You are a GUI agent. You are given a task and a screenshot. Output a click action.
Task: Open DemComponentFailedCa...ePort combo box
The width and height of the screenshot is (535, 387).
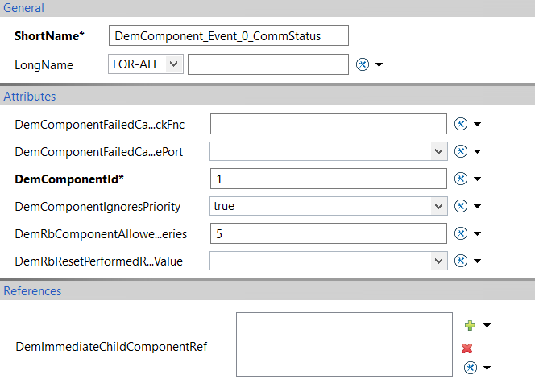click(329, 151)
